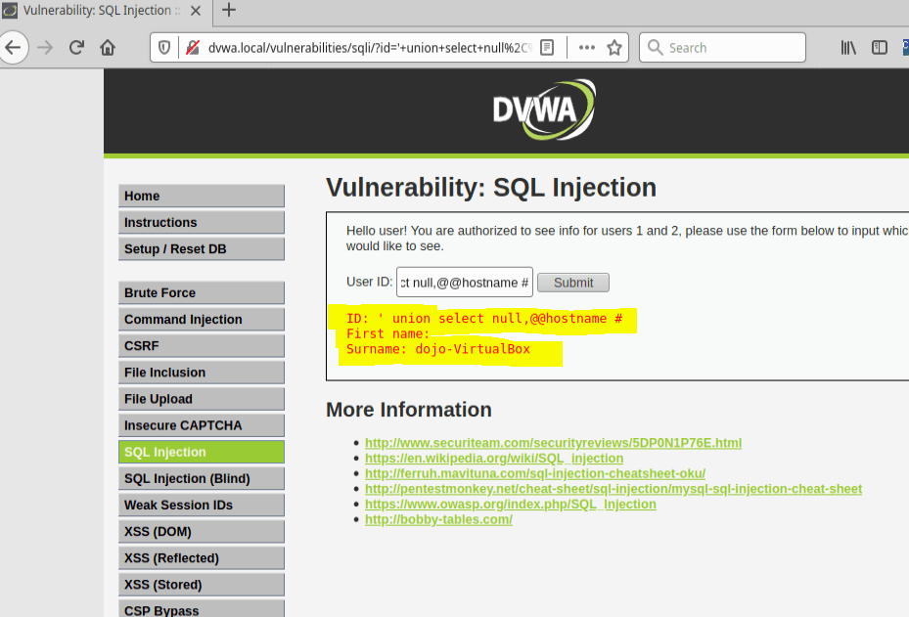Viewport: 909px width, 617px height.
Task: Click the insecure connection padlock icon
Action: pyautogui.click(x=192, y=48)
